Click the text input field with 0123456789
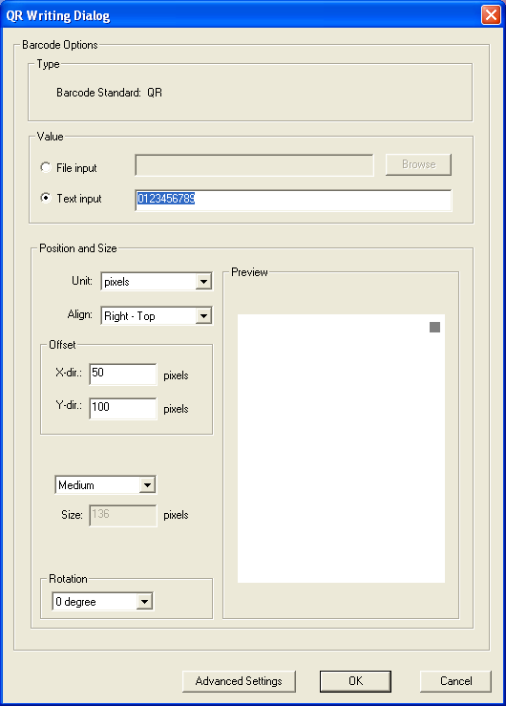This screenshot has height=706, width=506. (293, 200)
